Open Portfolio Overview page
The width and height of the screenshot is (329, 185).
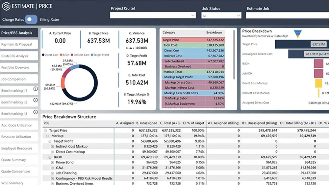[x=19, y=67]
